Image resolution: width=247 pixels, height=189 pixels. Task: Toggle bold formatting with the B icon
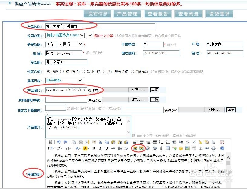93,148
